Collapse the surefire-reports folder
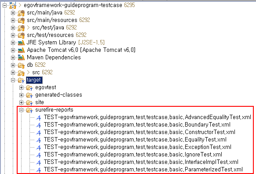Screen dimensions: 256x174 point(21,110)
